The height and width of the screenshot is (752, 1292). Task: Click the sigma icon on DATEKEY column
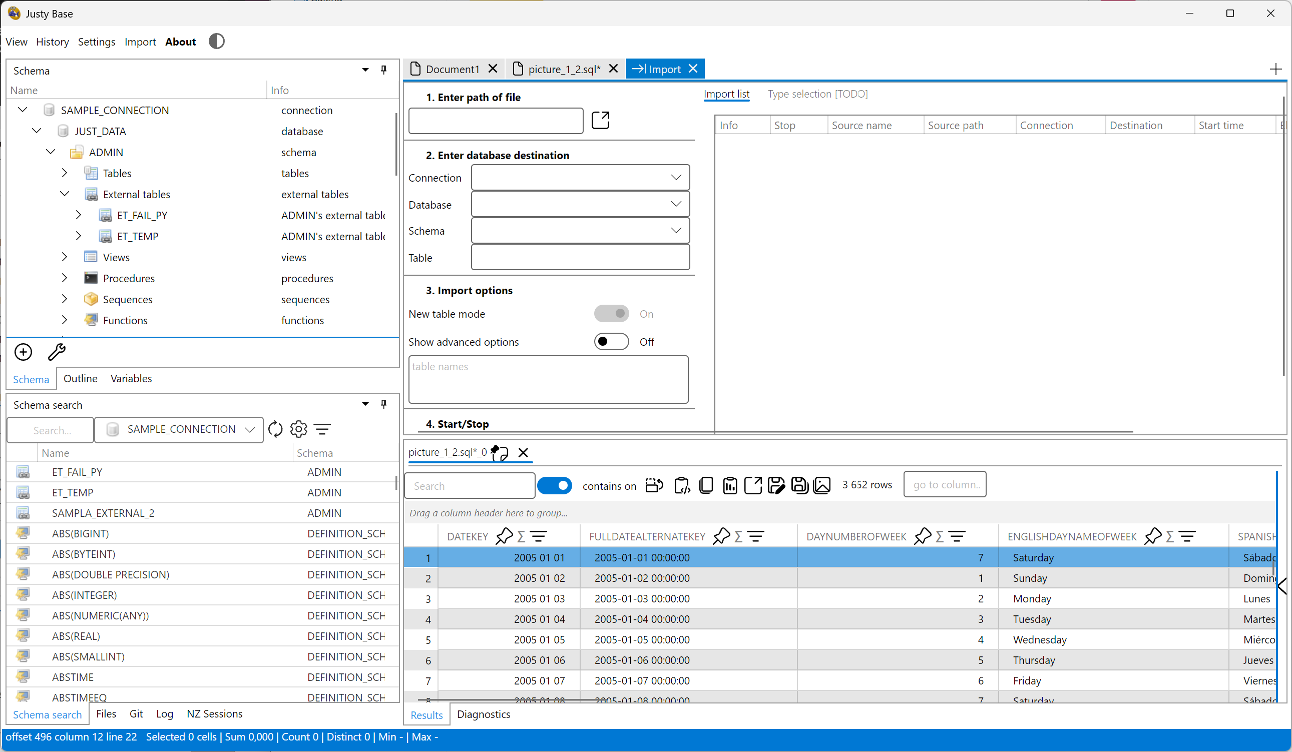(521, 537)
